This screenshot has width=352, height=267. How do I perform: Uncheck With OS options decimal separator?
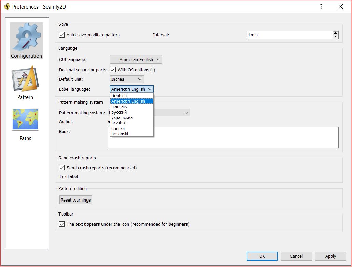pyautogui.click(x=113, y=70)
